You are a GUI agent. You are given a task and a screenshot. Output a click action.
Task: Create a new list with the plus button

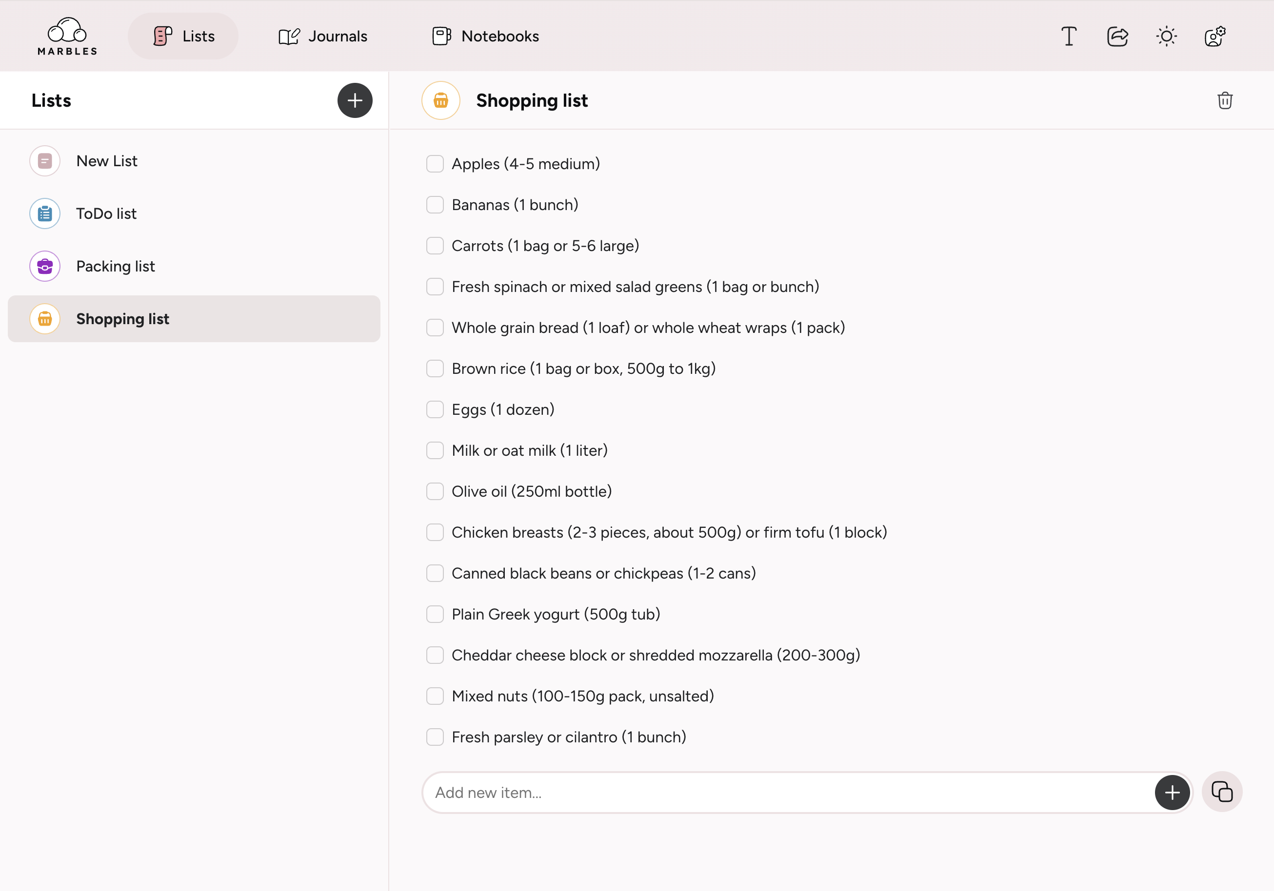[x=355, y=100]
